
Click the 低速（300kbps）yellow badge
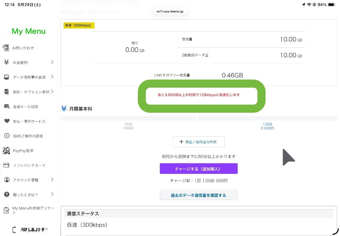(x=79, y=25)
